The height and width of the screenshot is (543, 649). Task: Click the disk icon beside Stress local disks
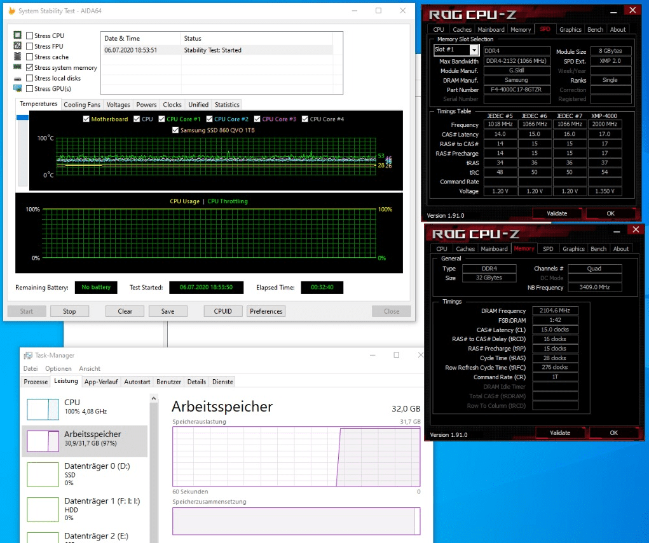tap(17, 78)
